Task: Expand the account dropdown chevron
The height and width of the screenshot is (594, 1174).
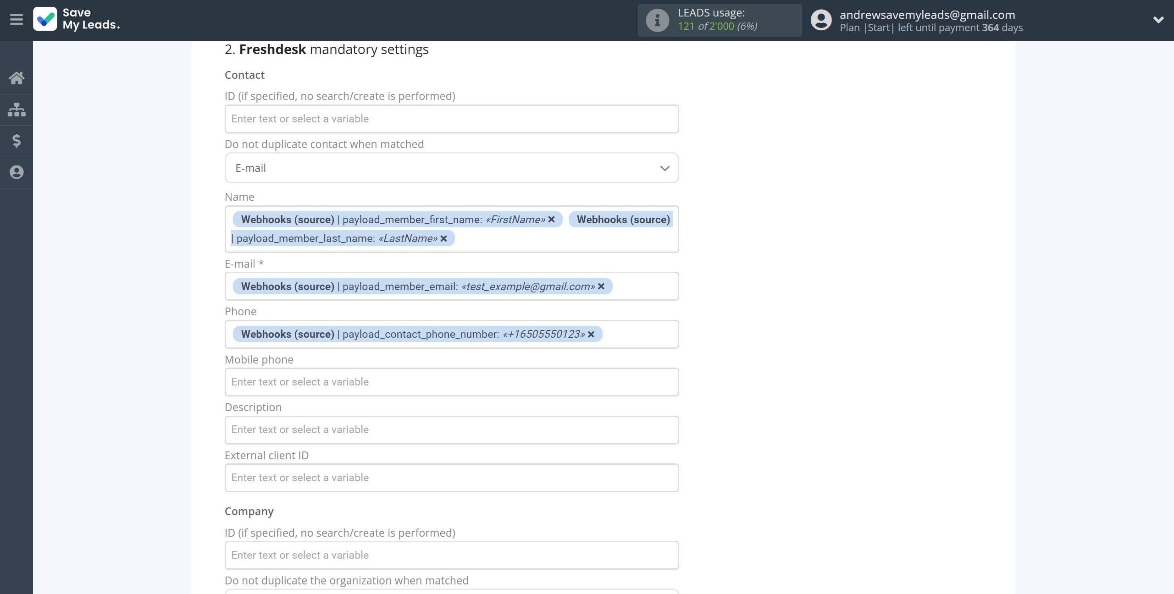Action: pos(1158,20)
